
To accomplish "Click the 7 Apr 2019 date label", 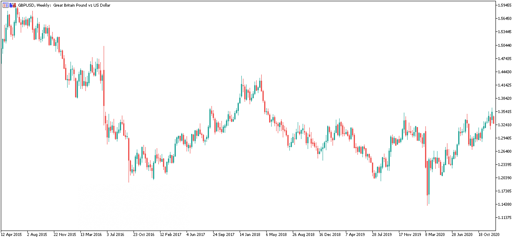I will [x=355, y=234].
